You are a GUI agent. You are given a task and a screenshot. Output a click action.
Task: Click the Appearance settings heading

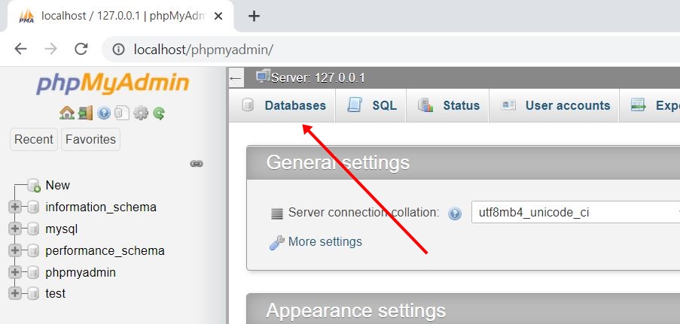355,310
